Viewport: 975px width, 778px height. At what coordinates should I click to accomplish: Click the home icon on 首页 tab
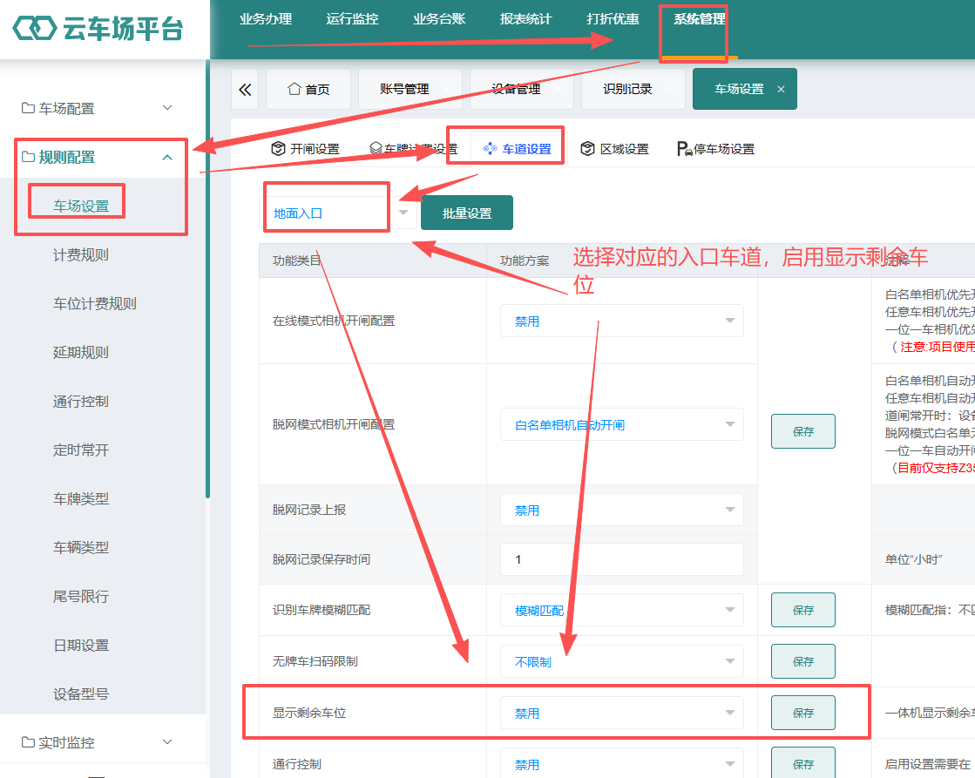pyautogui.click(x=295, y=89)
